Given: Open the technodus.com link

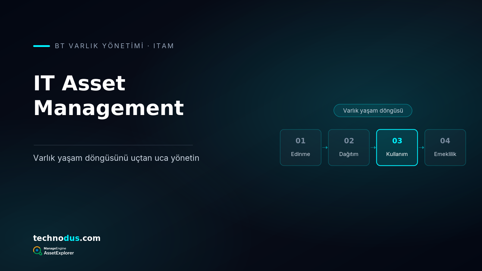Looking at the screenshot, I should pyautogui.click(x=67, y=238).
